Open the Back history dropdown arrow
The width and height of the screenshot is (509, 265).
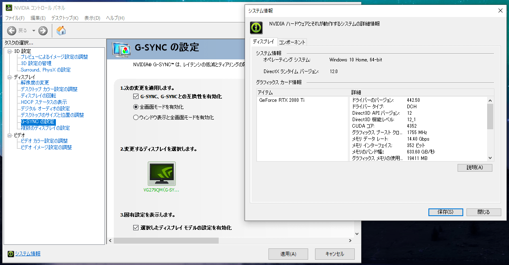(x=34, y=31)
